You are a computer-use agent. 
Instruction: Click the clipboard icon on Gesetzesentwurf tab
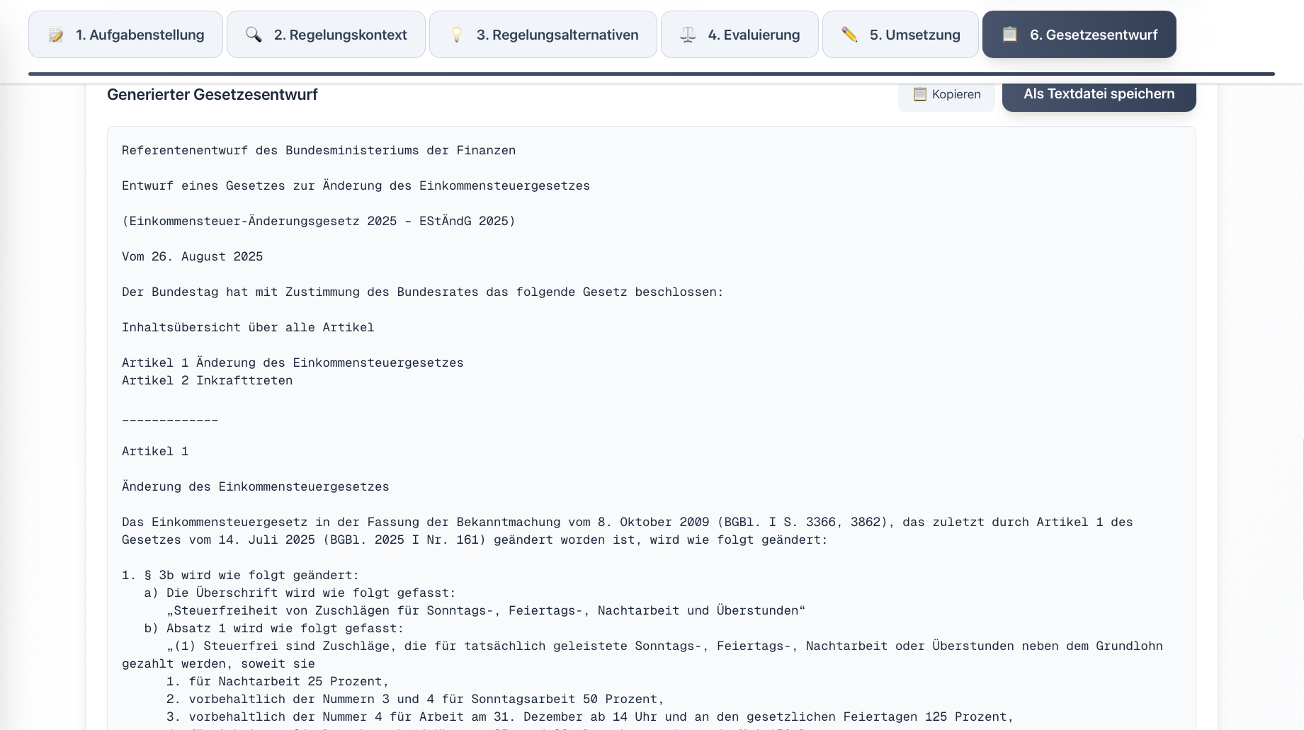point(1009,33)
